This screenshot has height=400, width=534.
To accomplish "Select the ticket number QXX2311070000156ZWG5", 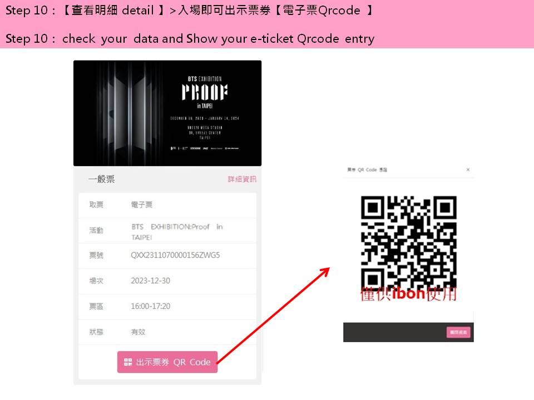I will [x=175, y=255].
